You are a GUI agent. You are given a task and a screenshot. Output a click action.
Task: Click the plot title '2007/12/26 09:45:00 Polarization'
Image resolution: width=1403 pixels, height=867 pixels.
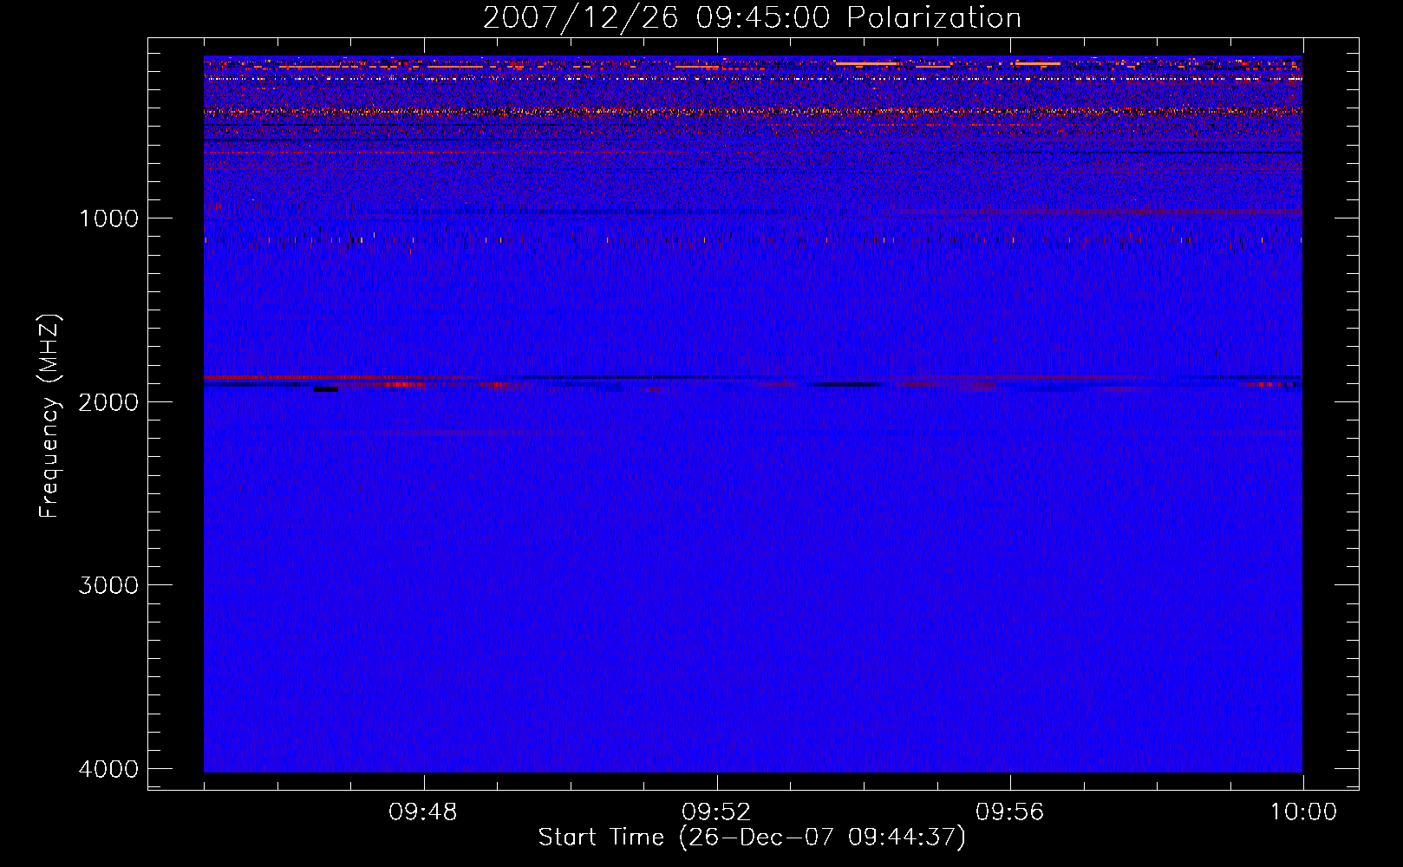(752, 18)
